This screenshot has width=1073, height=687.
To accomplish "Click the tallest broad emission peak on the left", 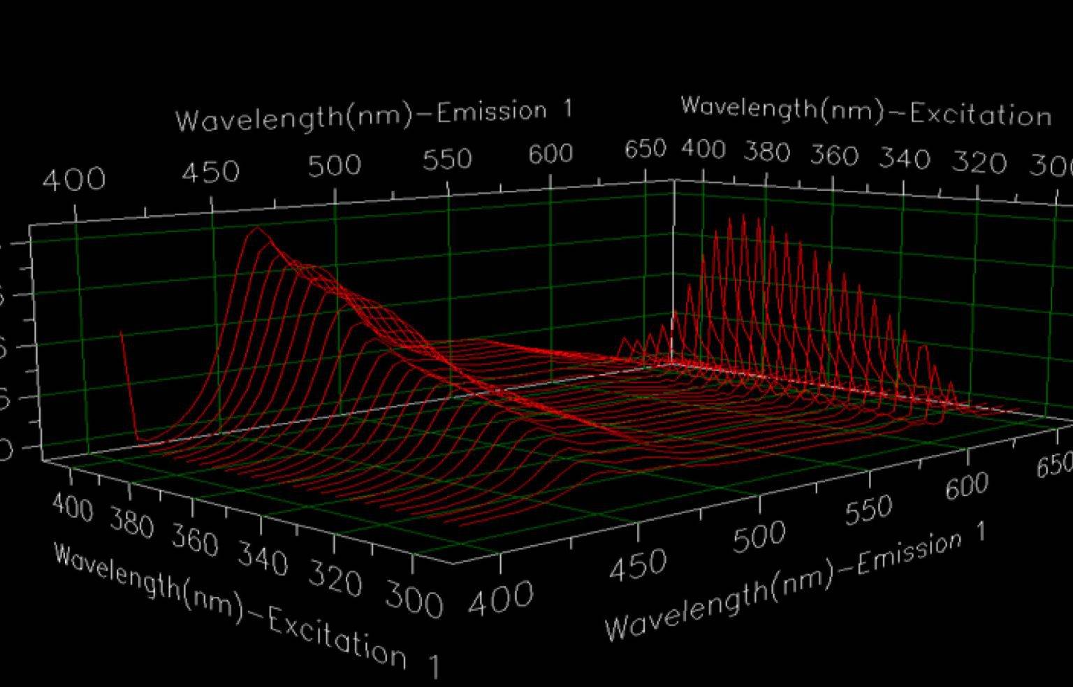I will click(x=258, y=229).
